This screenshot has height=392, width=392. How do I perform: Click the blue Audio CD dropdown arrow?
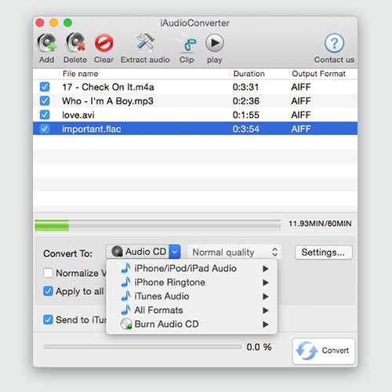pyautogui.click(x=175, y=252)
